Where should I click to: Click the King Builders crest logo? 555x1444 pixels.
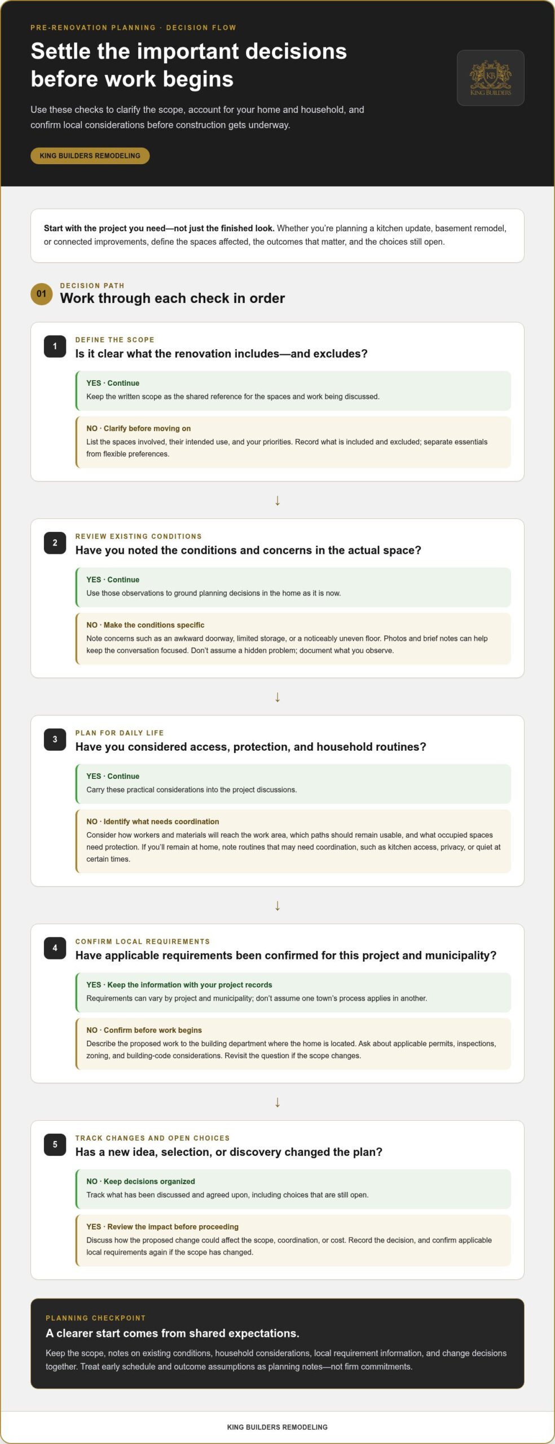[490, 78]
